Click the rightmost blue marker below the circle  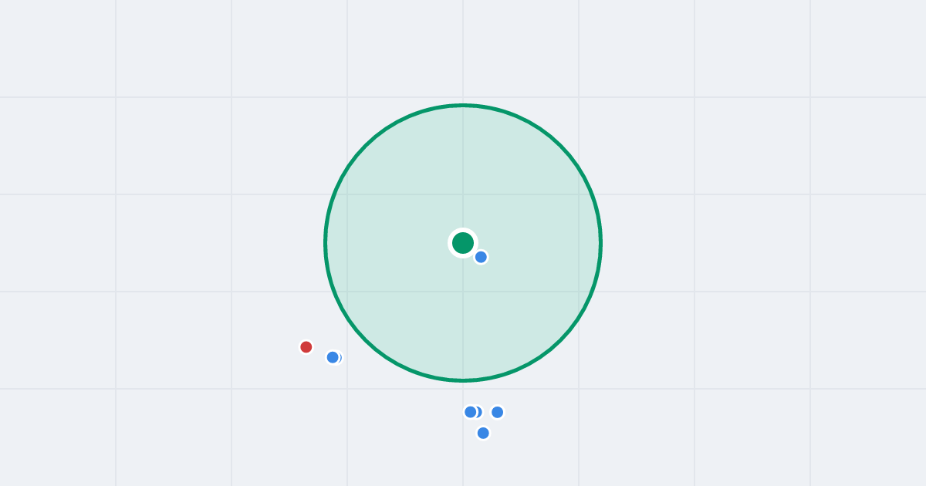(x=498, y=412)
